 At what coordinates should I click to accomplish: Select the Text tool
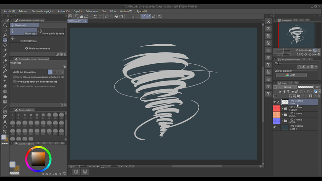[x=5, y=122]
